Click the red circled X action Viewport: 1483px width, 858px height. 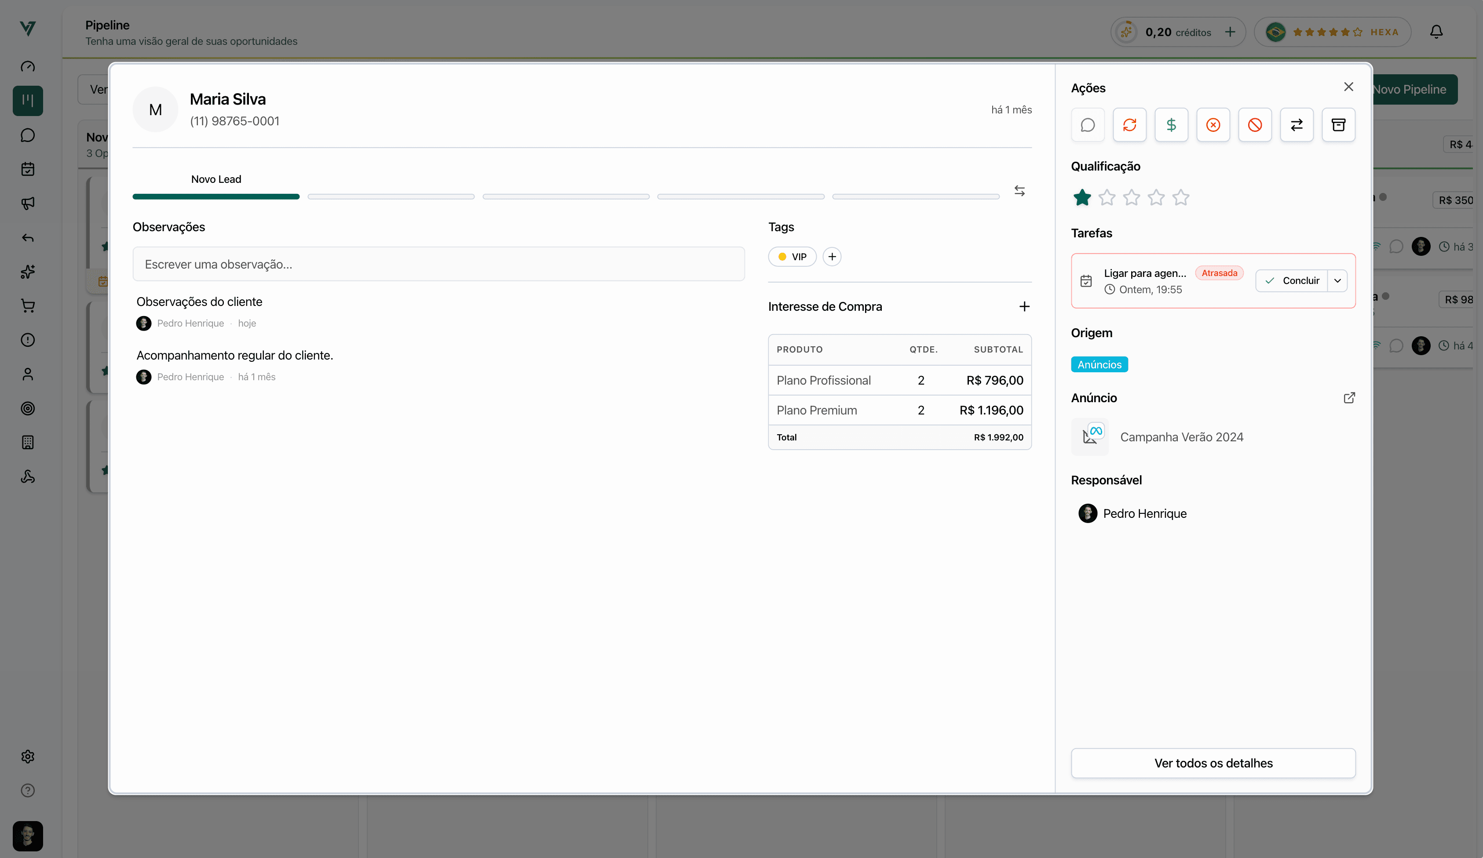[1213, 125]
